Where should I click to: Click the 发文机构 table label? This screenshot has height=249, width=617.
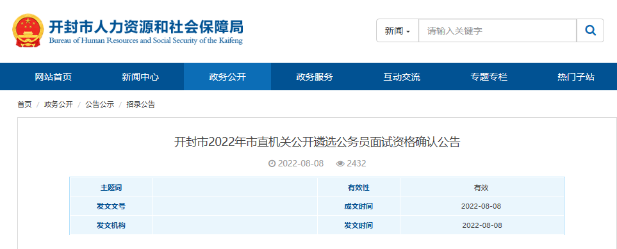coord(111,225)
